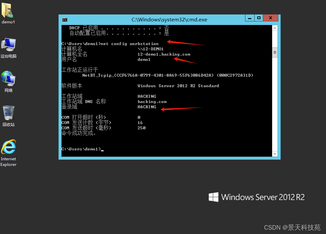Click the COM 打开超时 value 0
326x234 pixels.
[139, 117]
